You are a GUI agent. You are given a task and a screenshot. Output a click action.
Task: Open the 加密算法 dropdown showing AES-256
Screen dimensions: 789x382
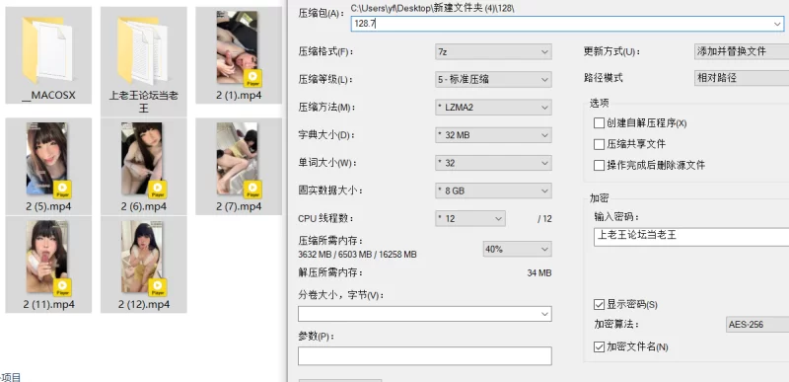click(757, 325)
